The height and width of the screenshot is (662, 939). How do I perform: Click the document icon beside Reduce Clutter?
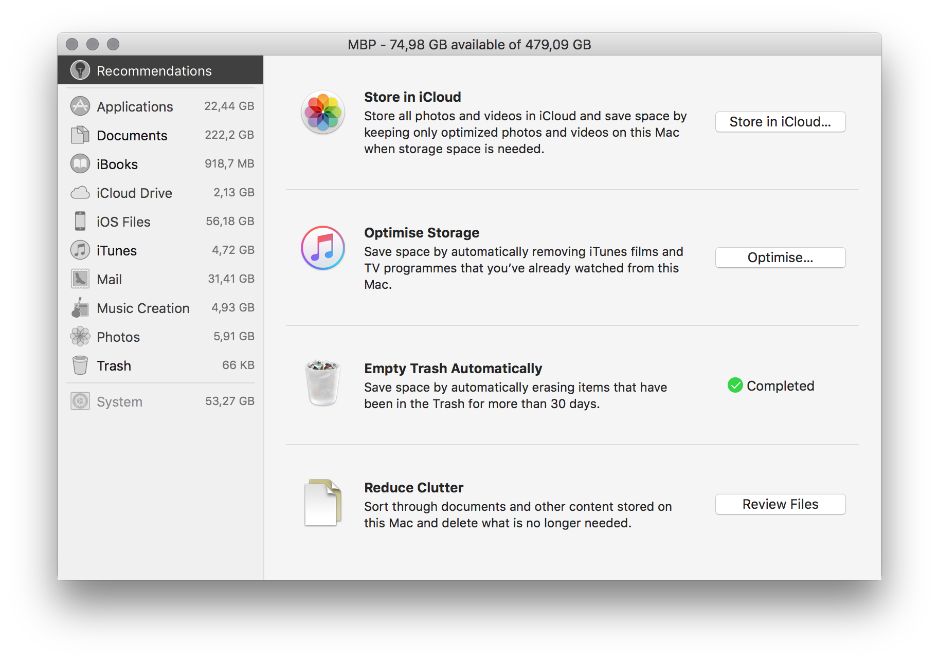323,502
